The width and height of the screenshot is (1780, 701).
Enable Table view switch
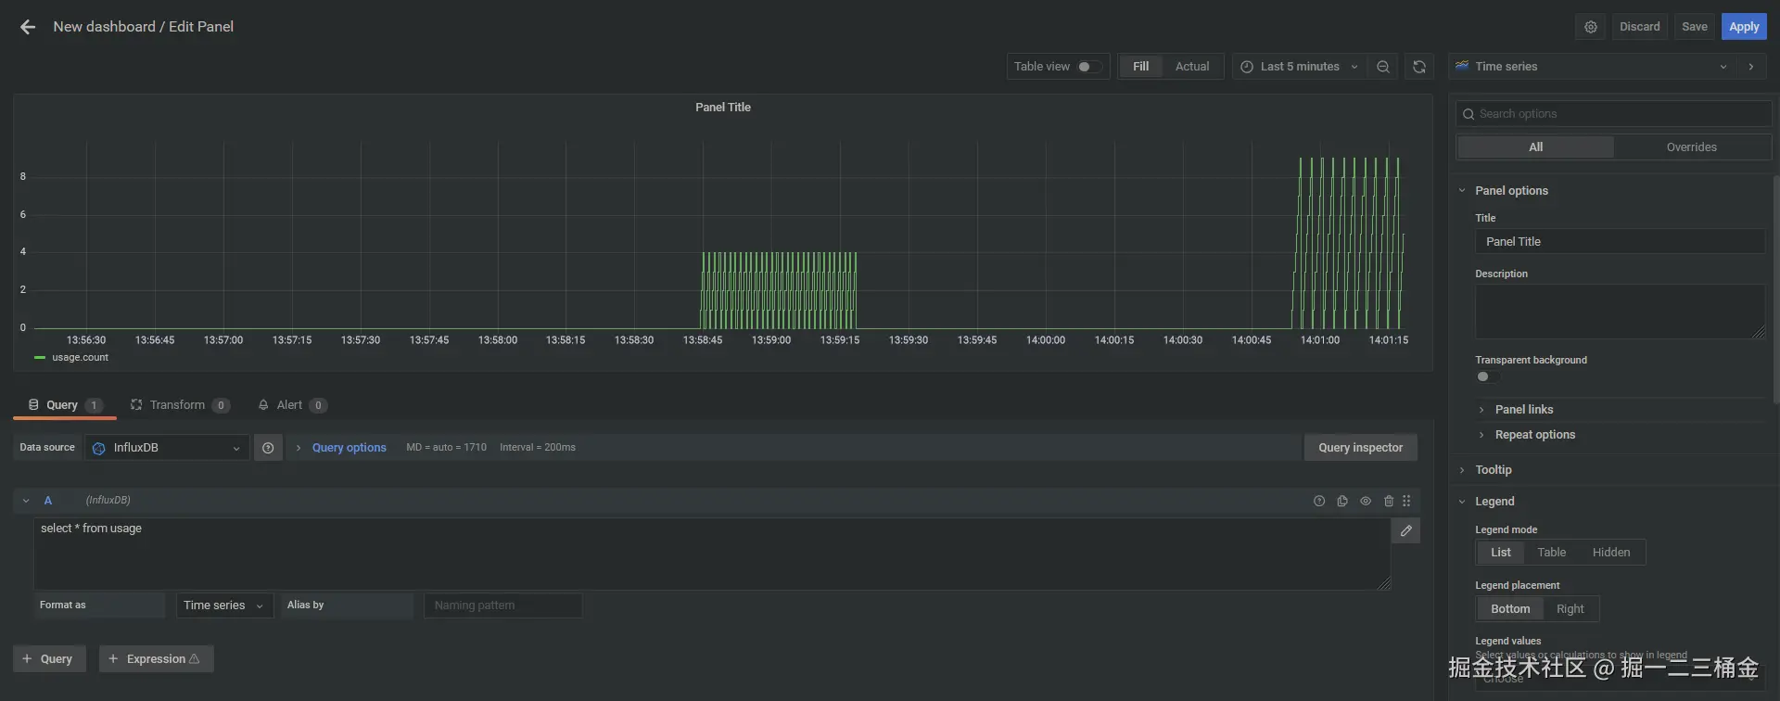(x=1089, y=67)
